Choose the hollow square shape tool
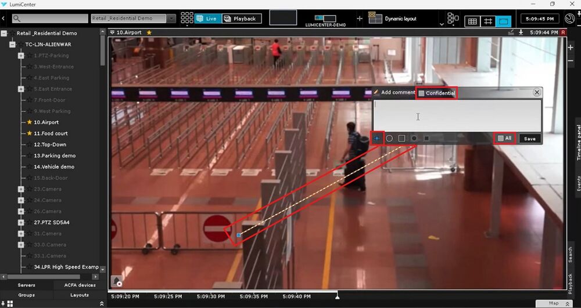 click(x=401, y=139)
